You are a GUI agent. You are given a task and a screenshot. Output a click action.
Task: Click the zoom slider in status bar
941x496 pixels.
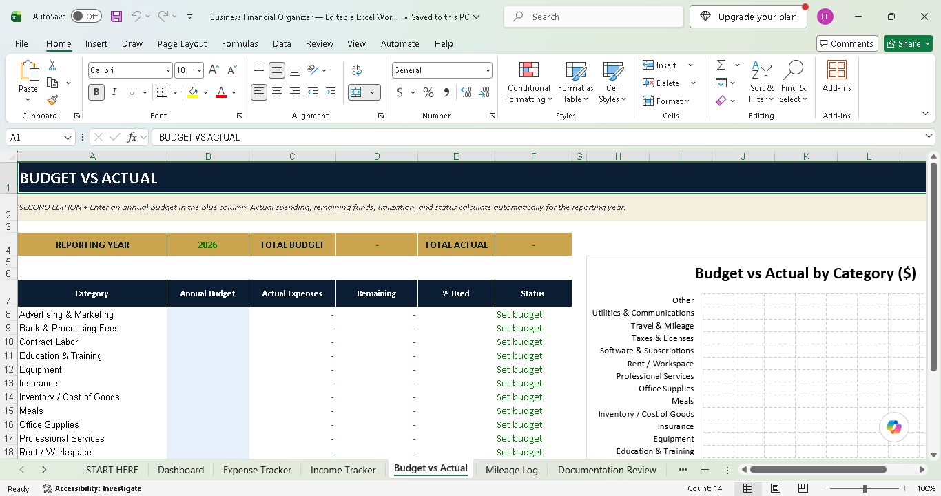pos(865,488)
